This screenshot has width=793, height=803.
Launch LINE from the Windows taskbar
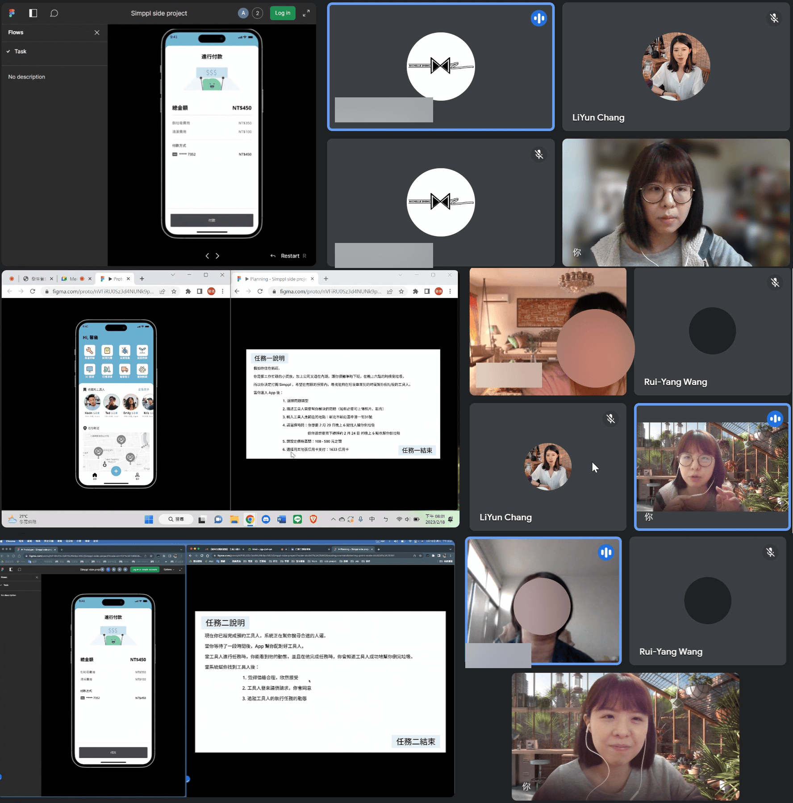click(297, 519)
